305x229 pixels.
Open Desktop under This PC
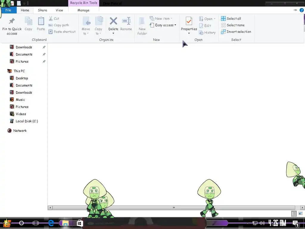[22, 78]
